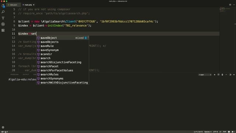Open the Source Control view
The height and width of the screenshot is (133, 236).
(x=3, y=18)
